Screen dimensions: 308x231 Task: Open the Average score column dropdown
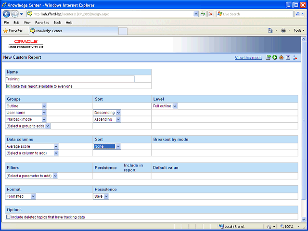32,146
